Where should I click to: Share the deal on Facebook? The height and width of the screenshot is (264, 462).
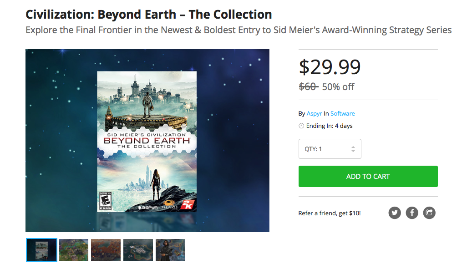tap(412, 213)
